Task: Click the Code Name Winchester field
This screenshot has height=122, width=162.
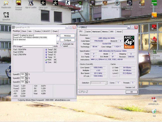Action: 99,41
